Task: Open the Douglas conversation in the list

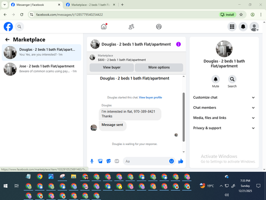Action: (x=41, y=52)
